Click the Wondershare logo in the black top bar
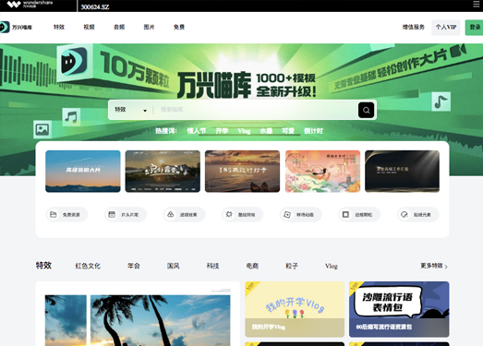This screenshot has height=346, width=483. [x=30, y=4]
